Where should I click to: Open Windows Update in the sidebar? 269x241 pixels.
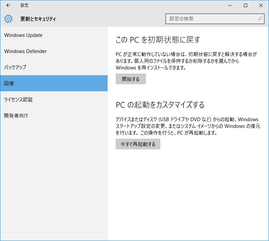(x=23, y=35)
